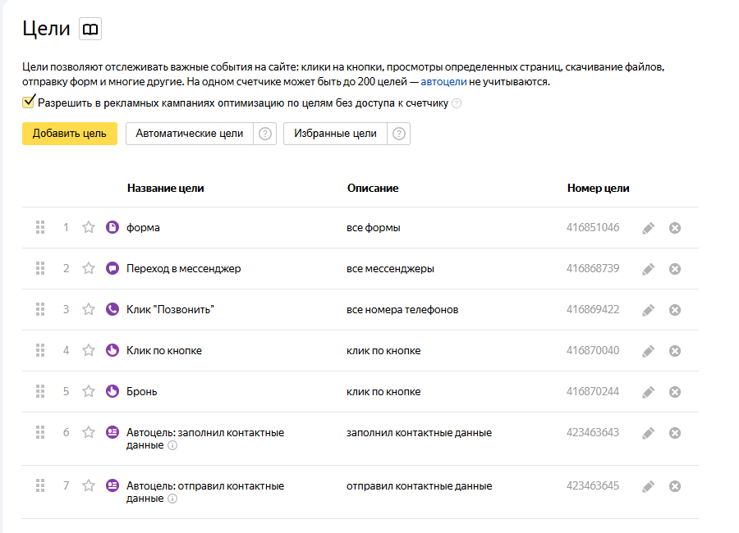Edit the Переход в мессенджер goal

pos(649,269)
